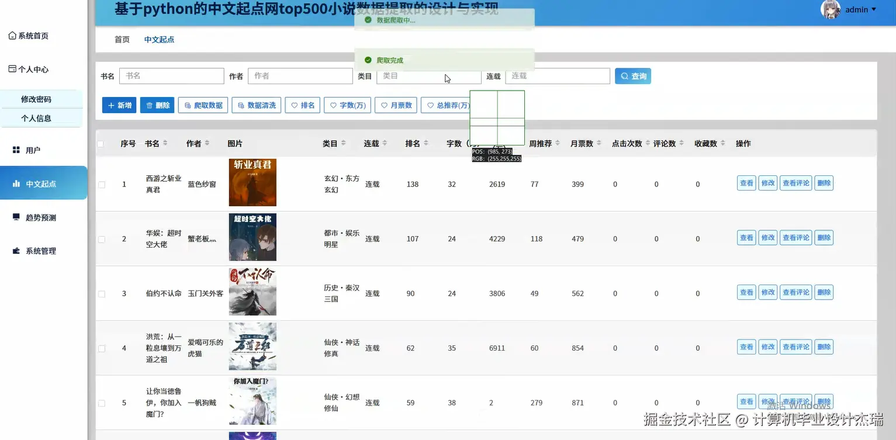The image size is (896, 440).
Task: Open the 系统首页 home page
Action: pyautogui.click(x=29, y=36)
